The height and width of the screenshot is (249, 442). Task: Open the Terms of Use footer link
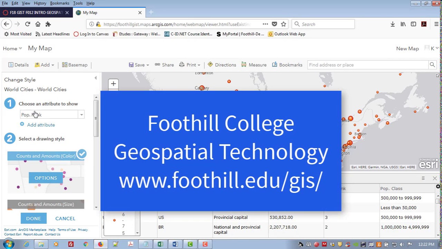pyautogui.click(x=66, y=230)
